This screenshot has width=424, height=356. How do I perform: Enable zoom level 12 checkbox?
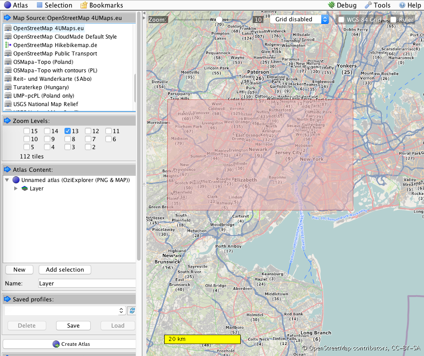pos(88,131)
